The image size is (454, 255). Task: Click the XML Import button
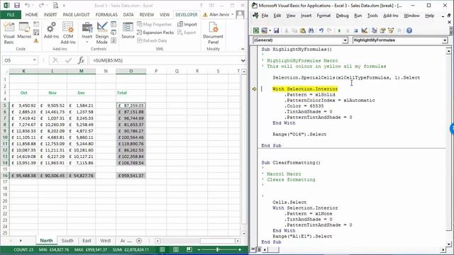pos(187,24)
